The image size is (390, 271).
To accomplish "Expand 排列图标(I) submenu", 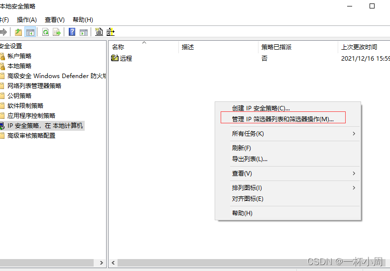I will (288, 188).
